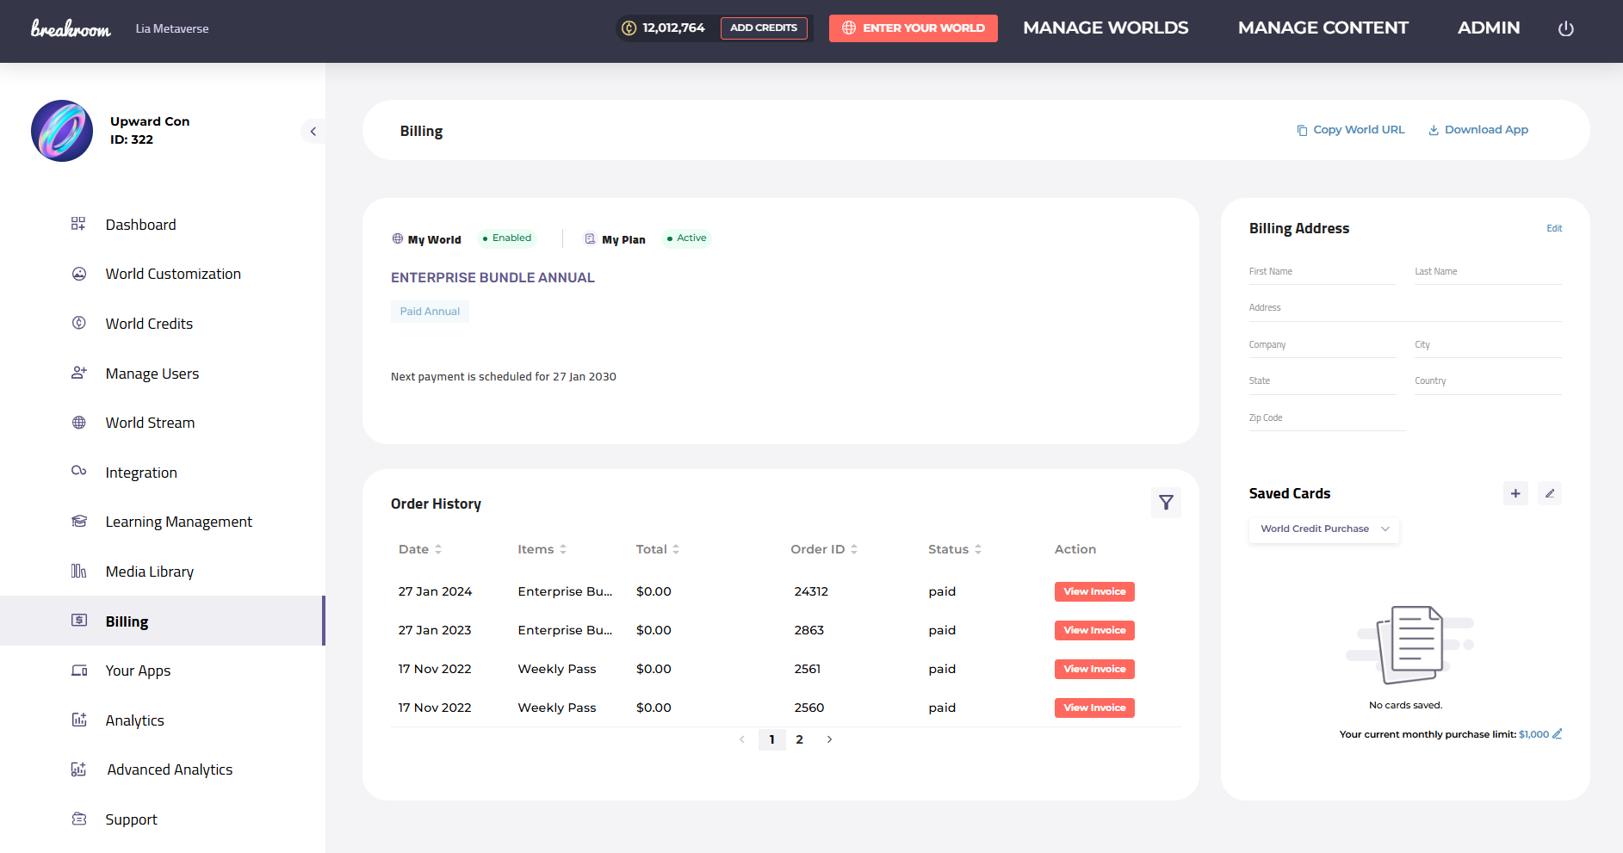The height and width of the screenshot is (853, 1623).
Task: Click the Zip Code field
Action: pyautogui.click(x=1327, y=418)
